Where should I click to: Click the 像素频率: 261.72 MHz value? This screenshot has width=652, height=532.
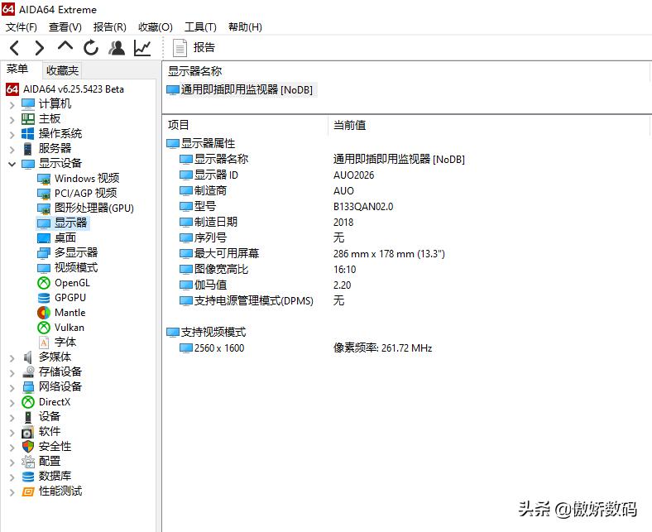click(382, 348)
